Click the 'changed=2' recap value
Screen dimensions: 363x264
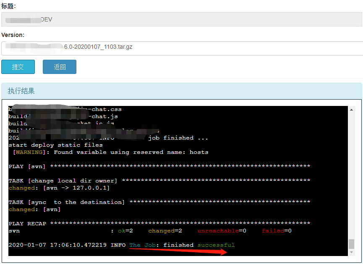[x=165, y=231]
